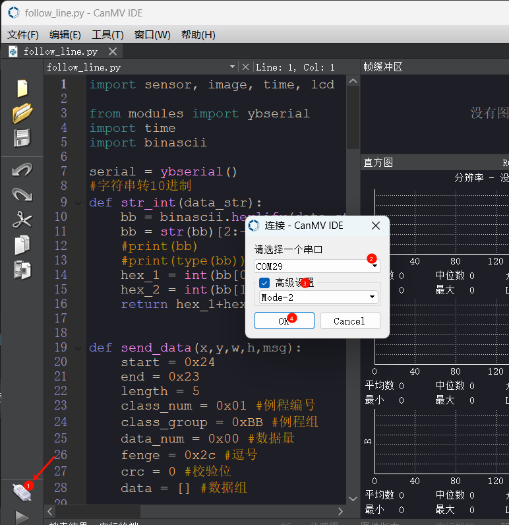Click the Paste icon in sidebar
This screenshot has height=525, width=509.
coord(22,269)
